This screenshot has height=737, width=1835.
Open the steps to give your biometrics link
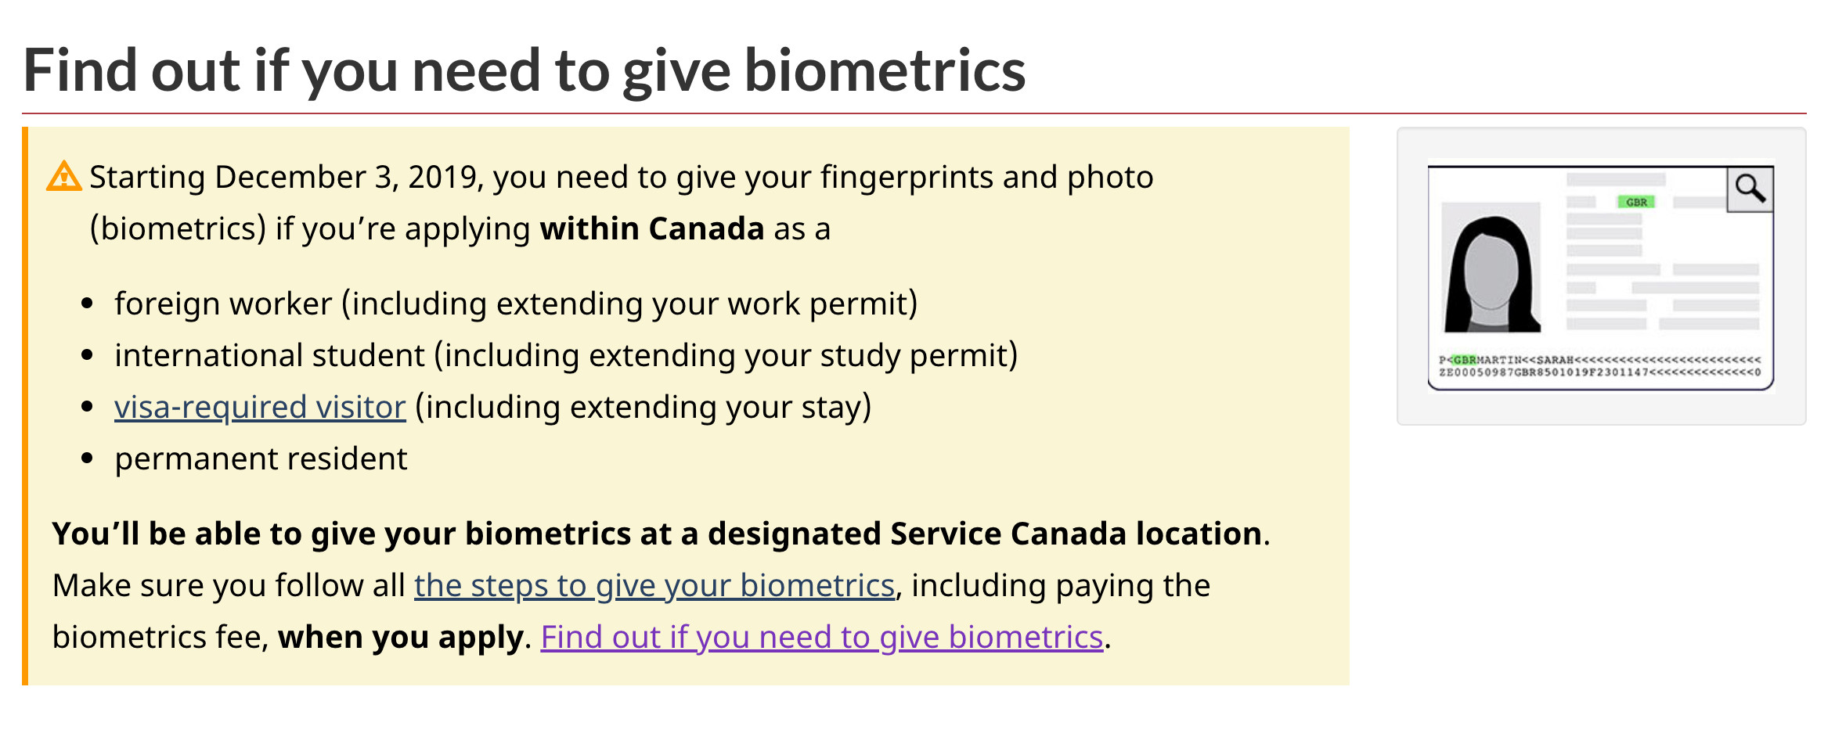pyautogui.click(x=654, y=585)
